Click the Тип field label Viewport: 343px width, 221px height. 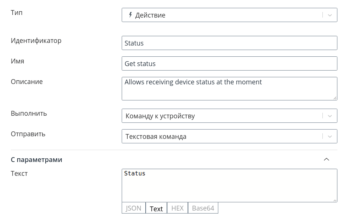(x=16, y=13)
